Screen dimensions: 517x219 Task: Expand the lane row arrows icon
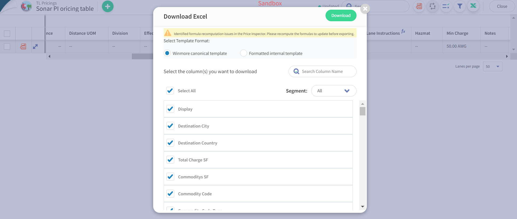pos(35,47)
